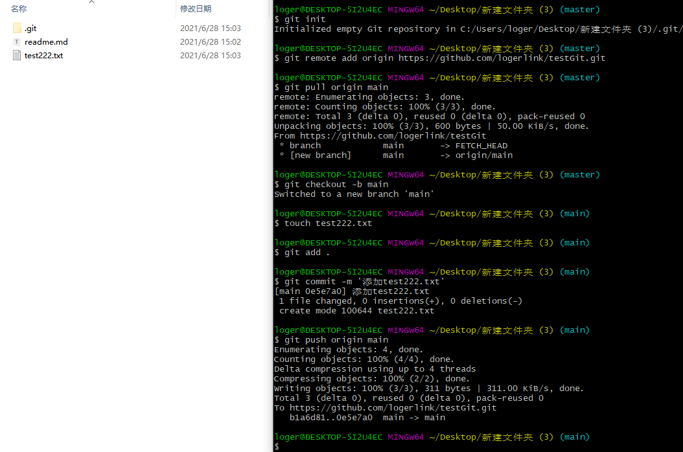Click 'To https://github.com/logerlink/testGit.git' line
The image size is (683, 452).
(x=385, y=408)
